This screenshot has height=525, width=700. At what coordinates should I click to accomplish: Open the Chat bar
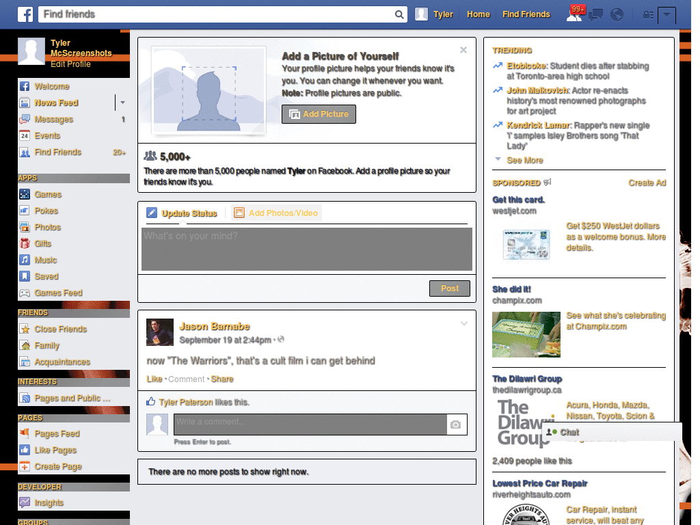pyautogui.click(x=612, y=432)
